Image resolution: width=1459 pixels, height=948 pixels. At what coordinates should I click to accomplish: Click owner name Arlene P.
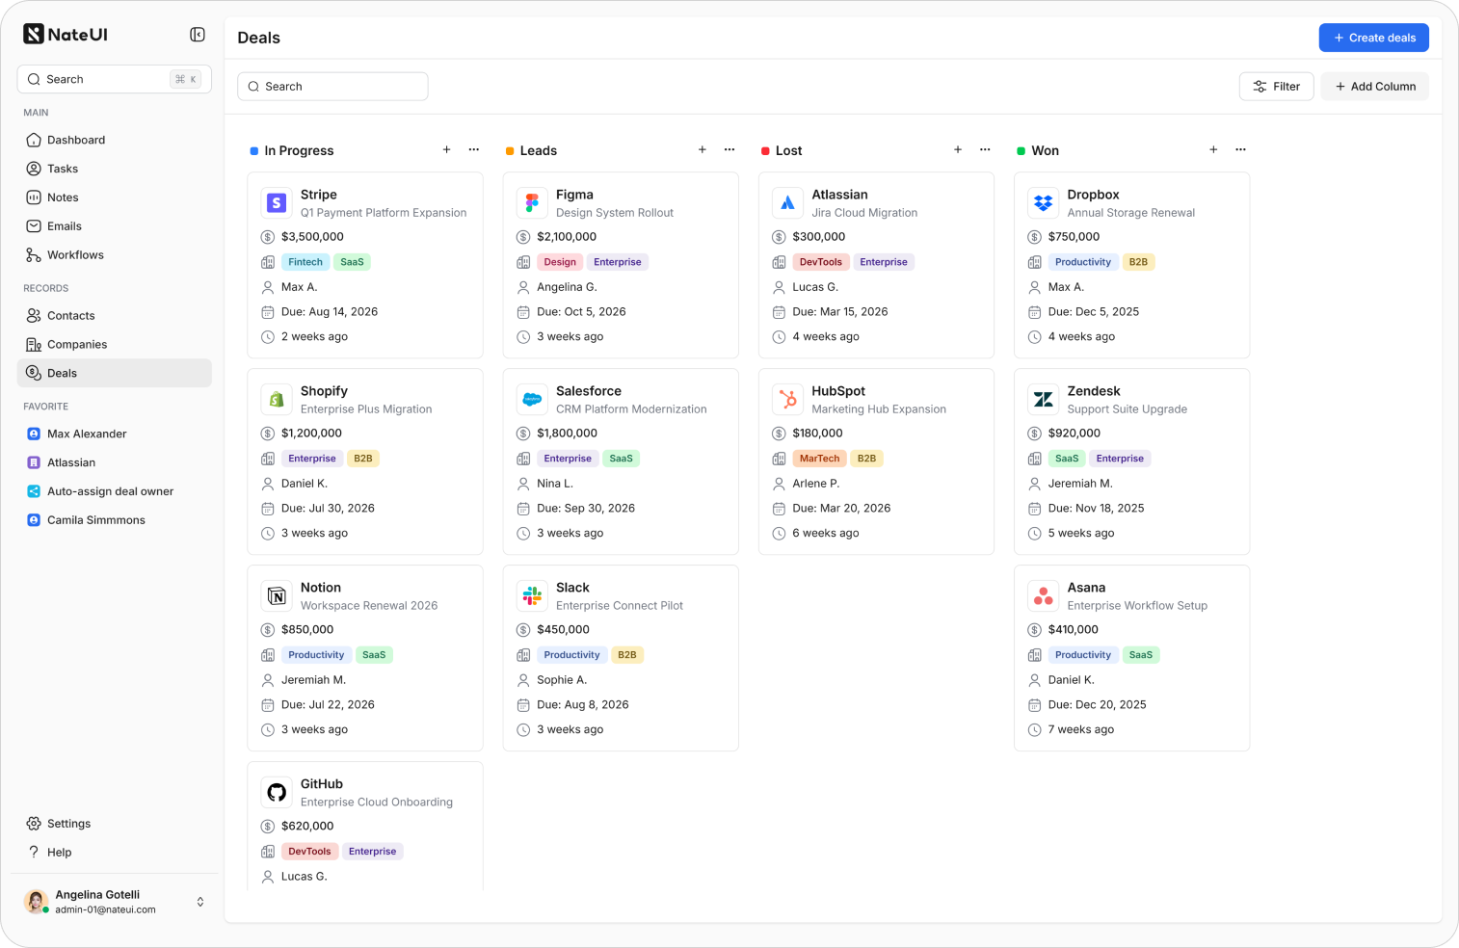816,484
